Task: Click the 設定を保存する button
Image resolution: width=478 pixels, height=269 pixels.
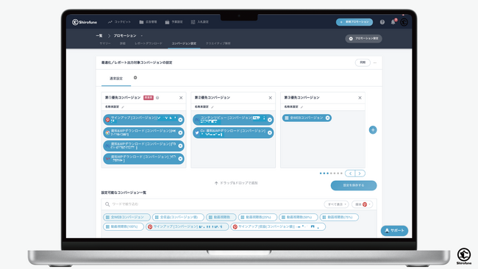Action: click(x=354, y=185)
